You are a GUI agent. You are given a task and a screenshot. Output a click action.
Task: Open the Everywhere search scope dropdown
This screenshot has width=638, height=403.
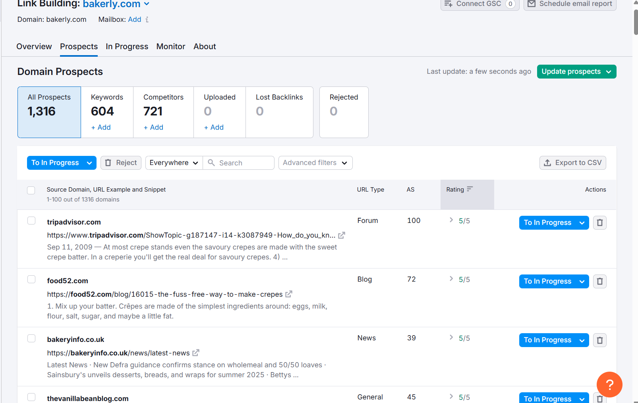[174, 163]
